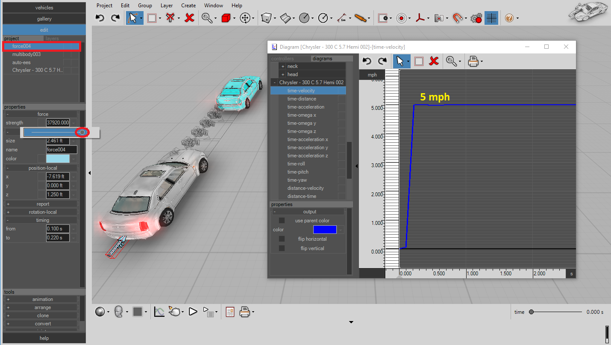The image size is (611, 345).
Task: Click the vehicles panel button
Action: 44,8
